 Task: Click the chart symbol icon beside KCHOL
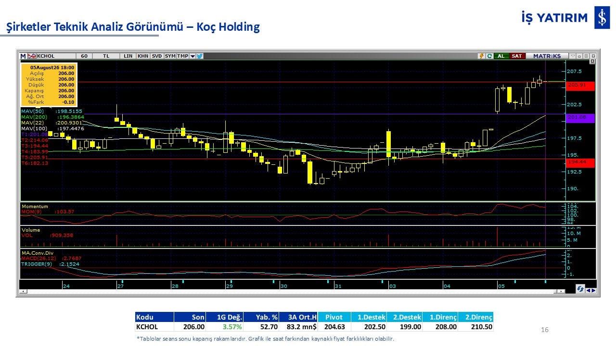tap(32, 56)
